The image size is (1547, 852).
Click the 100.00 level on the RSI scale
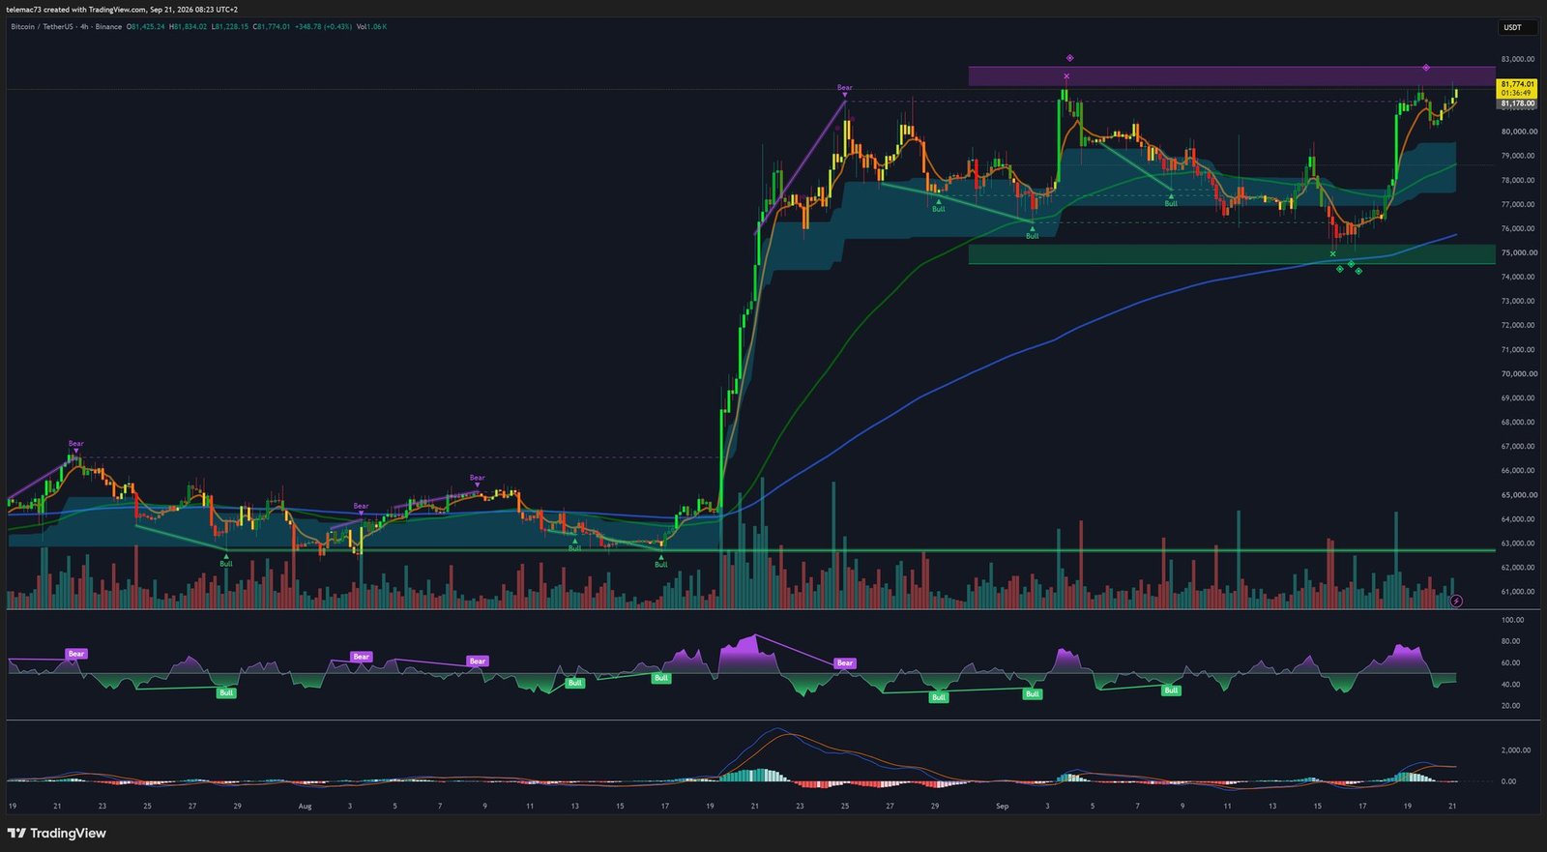1512,620
